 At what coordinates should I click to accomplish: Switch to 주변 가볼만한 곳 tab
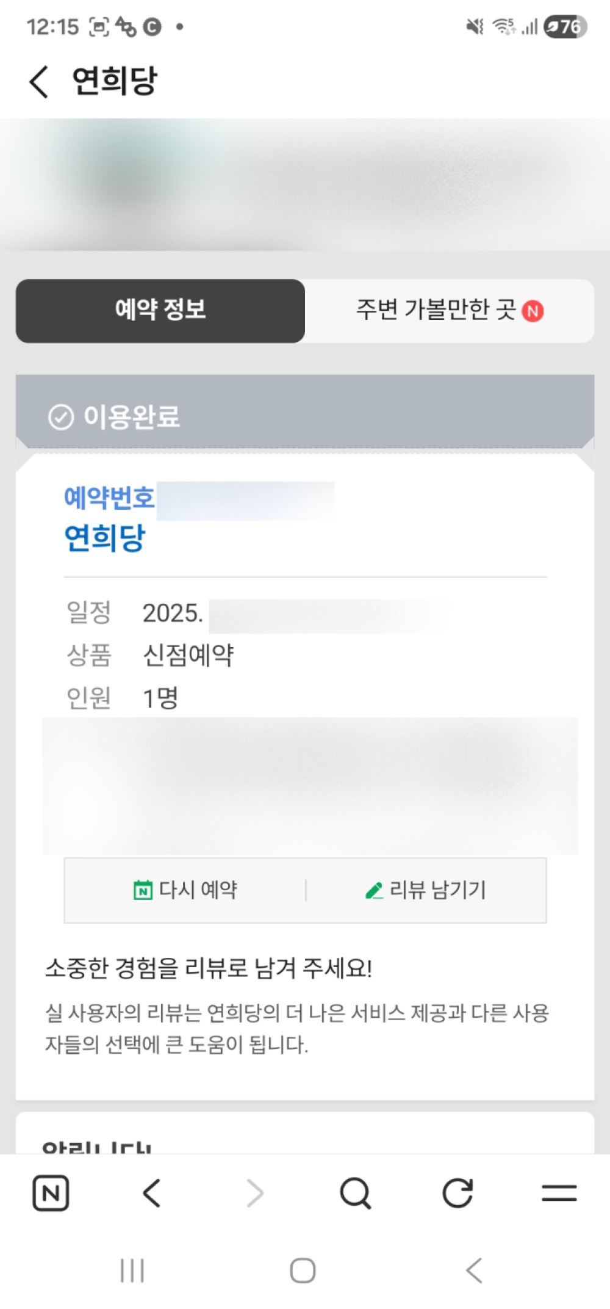click(x=450, y=311)
